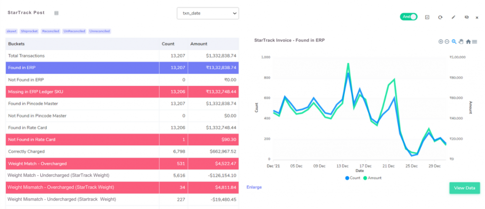Click the checkbox icon next to And toggle
Image resolution: width=485 pixels, height=209 pixels.
[427, 17]
